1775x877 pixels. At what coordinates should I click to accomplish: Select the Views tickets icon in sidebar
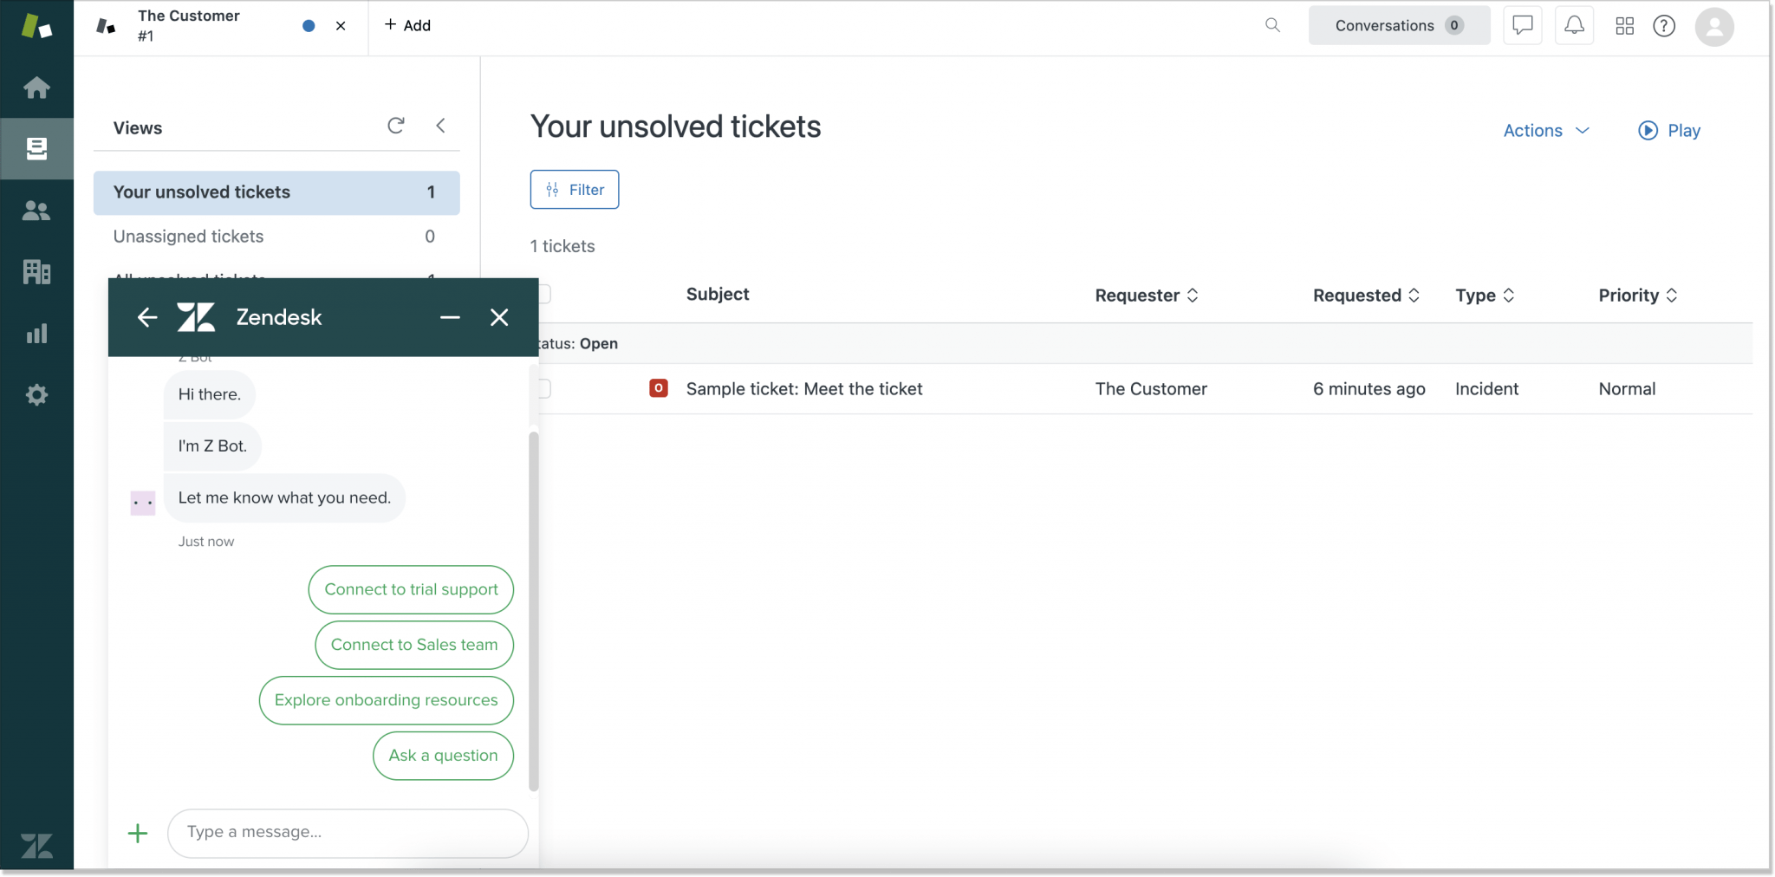point(36,148)
